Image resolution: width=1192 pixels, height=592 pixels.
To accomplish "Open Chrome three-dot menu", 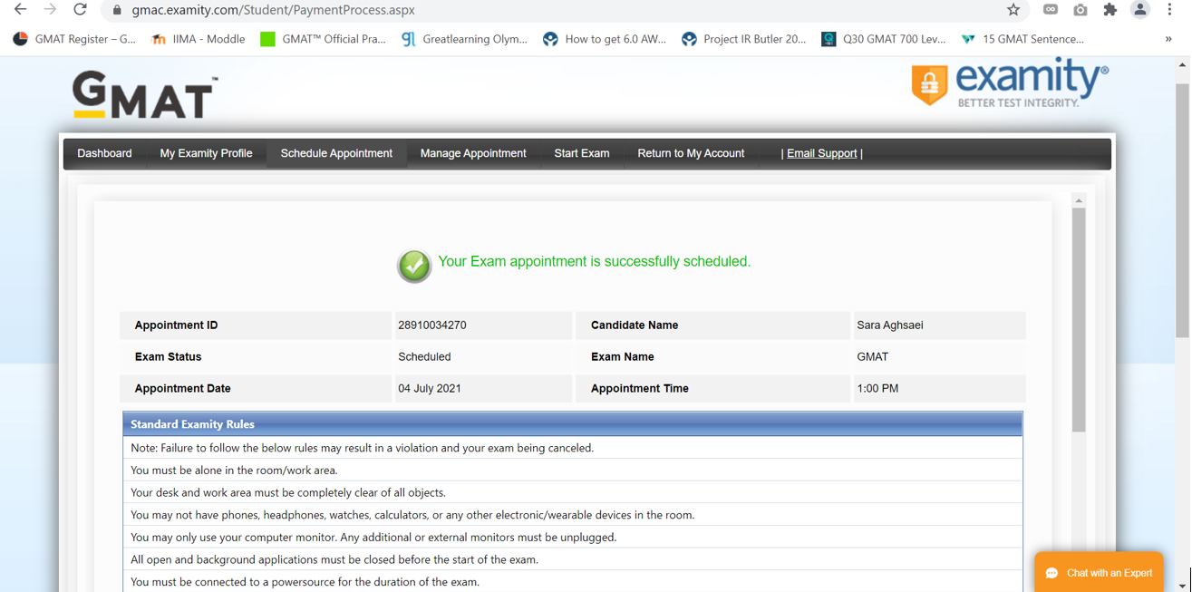I will click(x=1169, y=10).
